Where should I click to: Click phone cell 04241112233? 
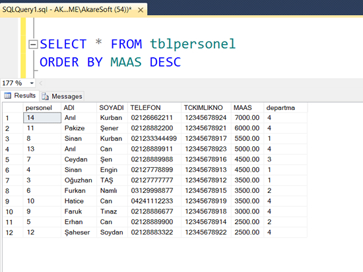click(x=154, y=201)
